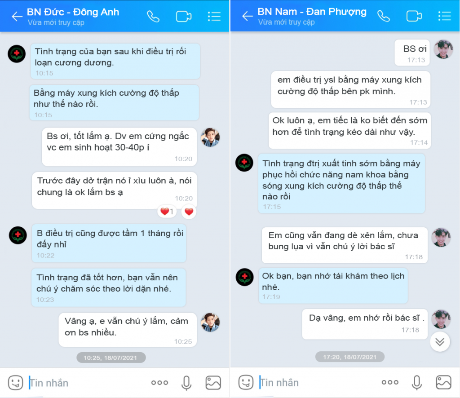Open options menu in BN Đức chat
Viewport: 460px width, 398px height.
(214, 17)
